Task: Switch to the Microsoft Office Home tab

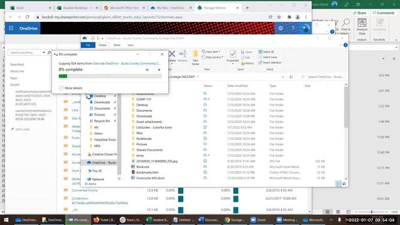Action: 124,8
